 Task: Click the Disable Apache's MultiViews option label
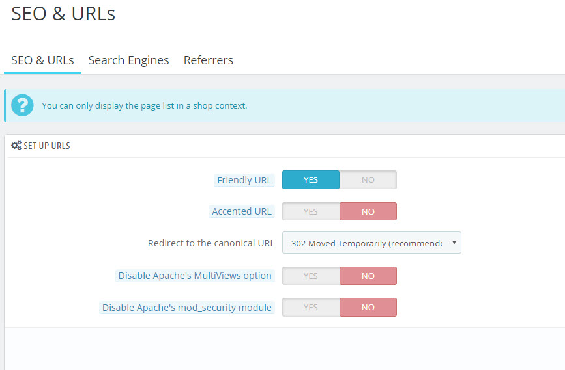coord(195,276)
